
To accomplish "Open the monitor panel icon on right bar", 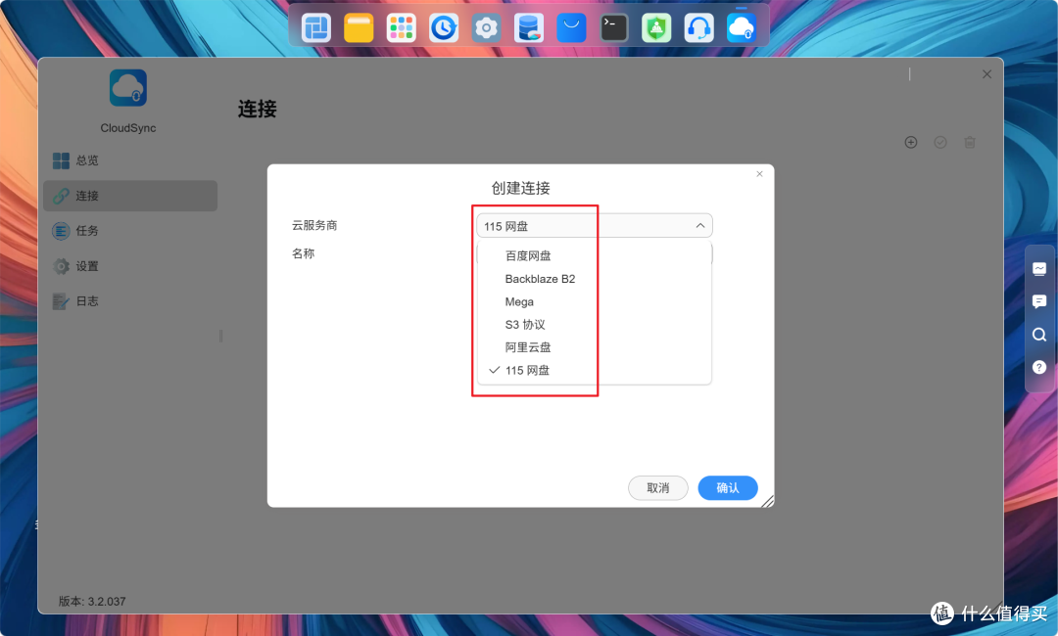I will 1039,269.
